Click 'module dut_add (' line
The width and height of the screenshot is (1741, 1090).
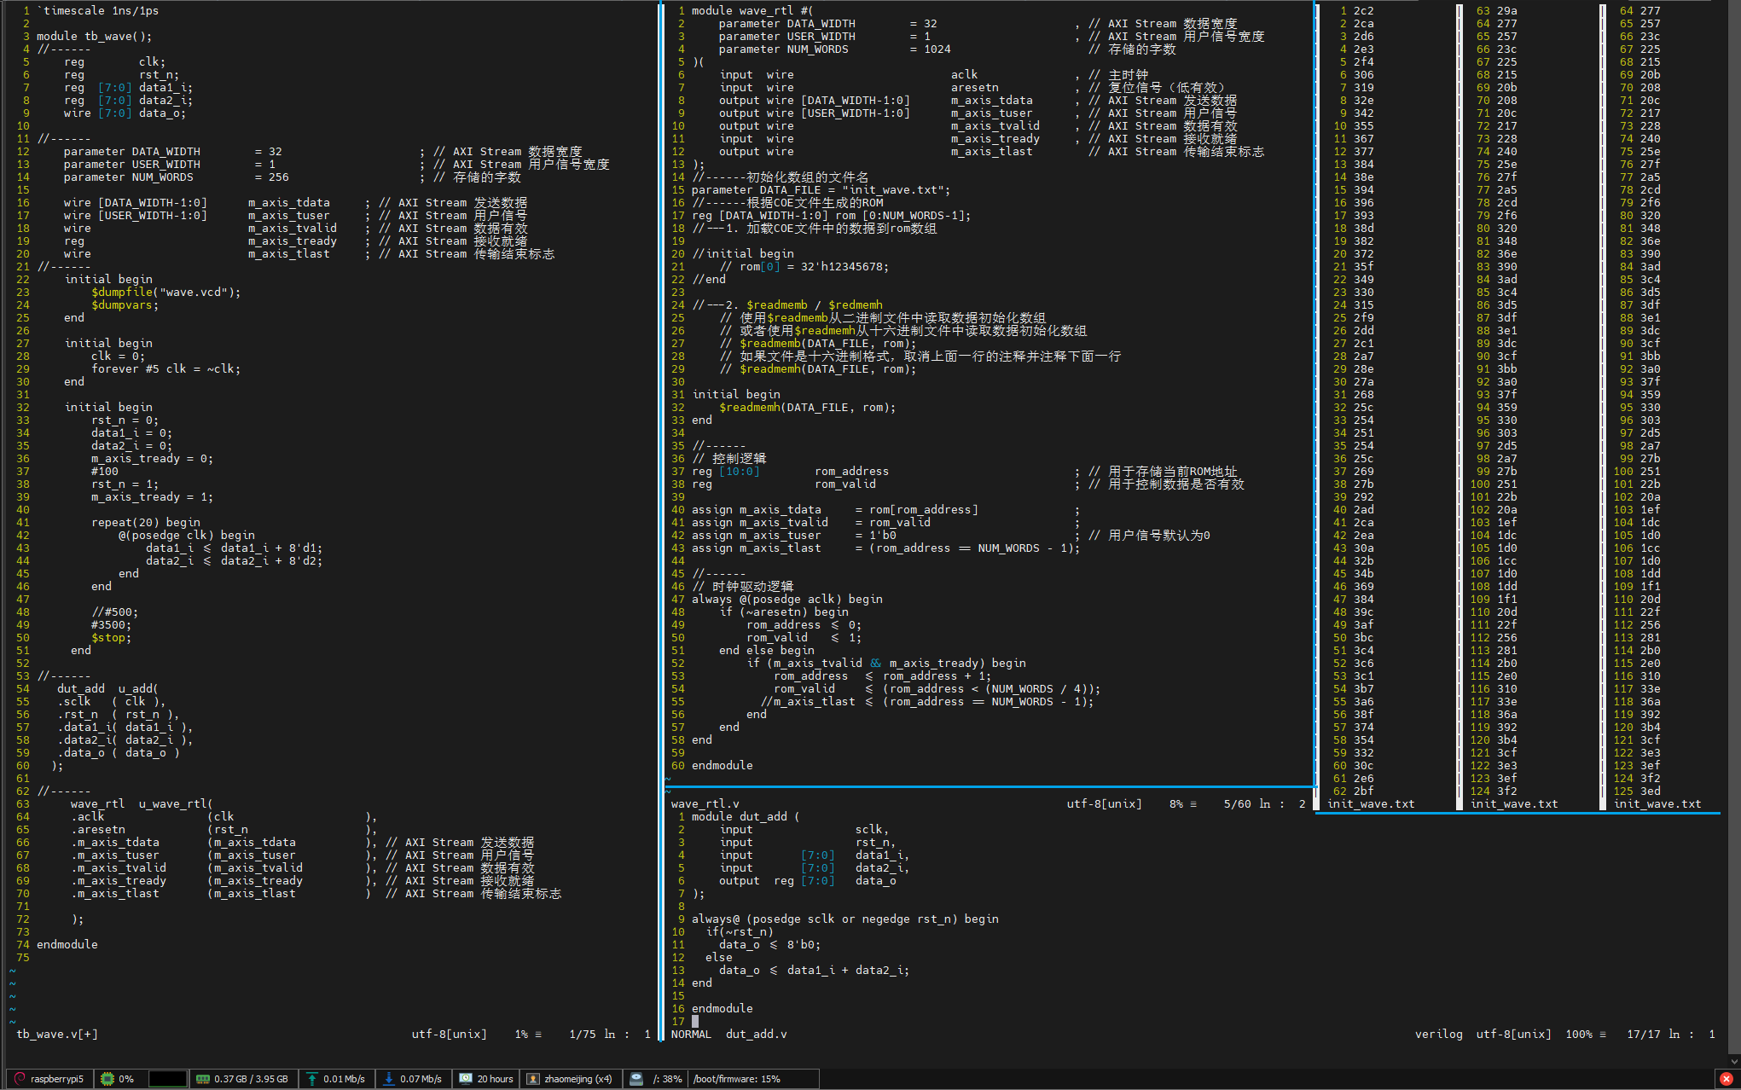coord(746,816)
